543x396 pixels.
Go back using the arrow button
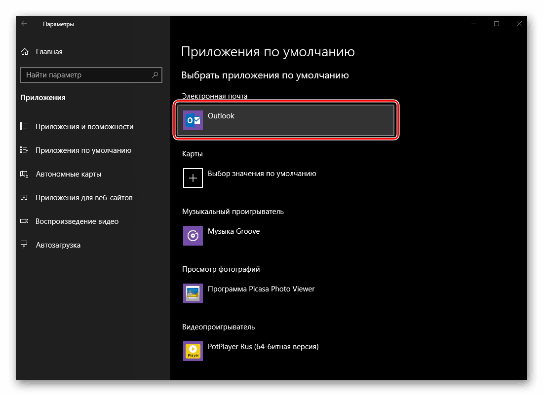[24, 23]
